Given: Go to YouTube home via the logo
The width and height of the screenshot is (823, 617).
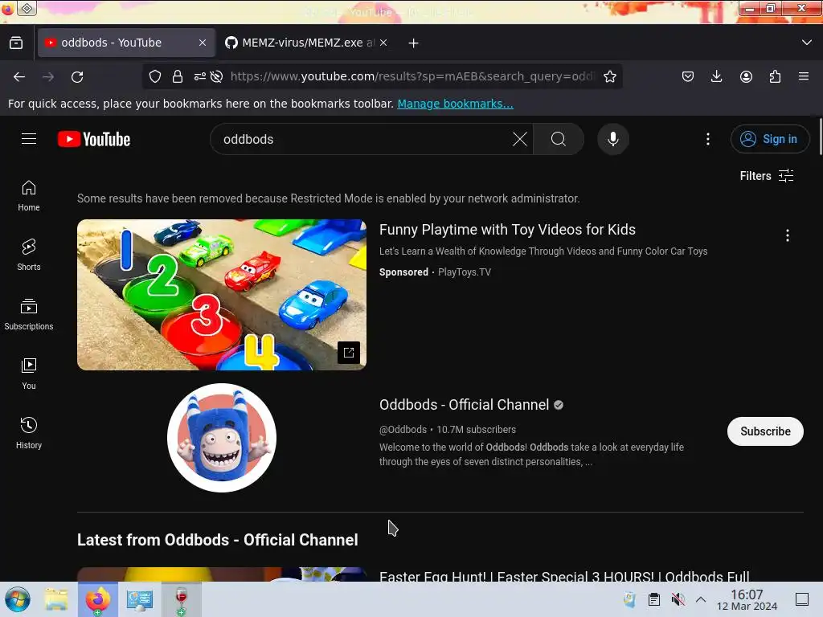Looking at the screenshot, I should tap(94, 139).
